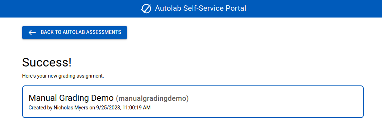Click the left arrow icon in back button

click(x=32, y=33)
